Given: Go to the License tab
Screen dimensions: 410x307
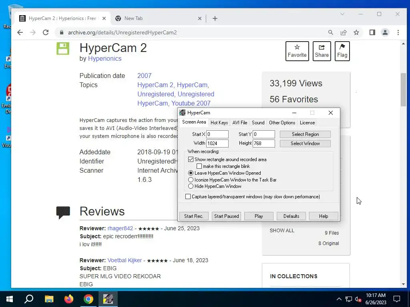Looking at the screenshot, I should click(307, 123).
